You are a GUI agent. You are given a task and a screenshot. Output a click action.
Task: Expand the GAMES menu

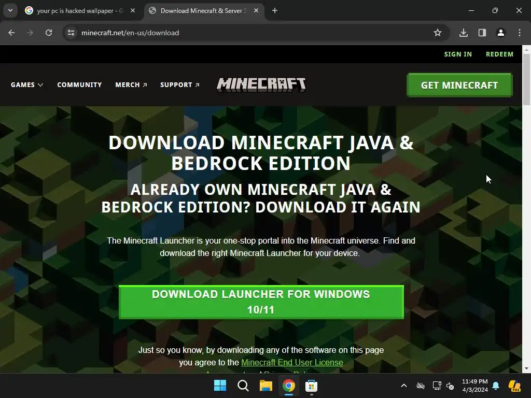click(x=27, y=84)
